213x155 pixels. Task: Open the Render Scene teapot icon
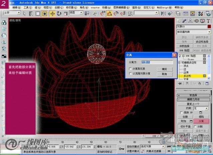click(x=208, y=13)
